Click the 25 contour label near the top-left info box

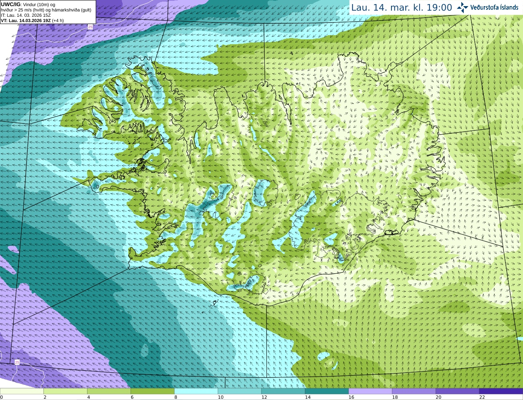click(90, 27)
